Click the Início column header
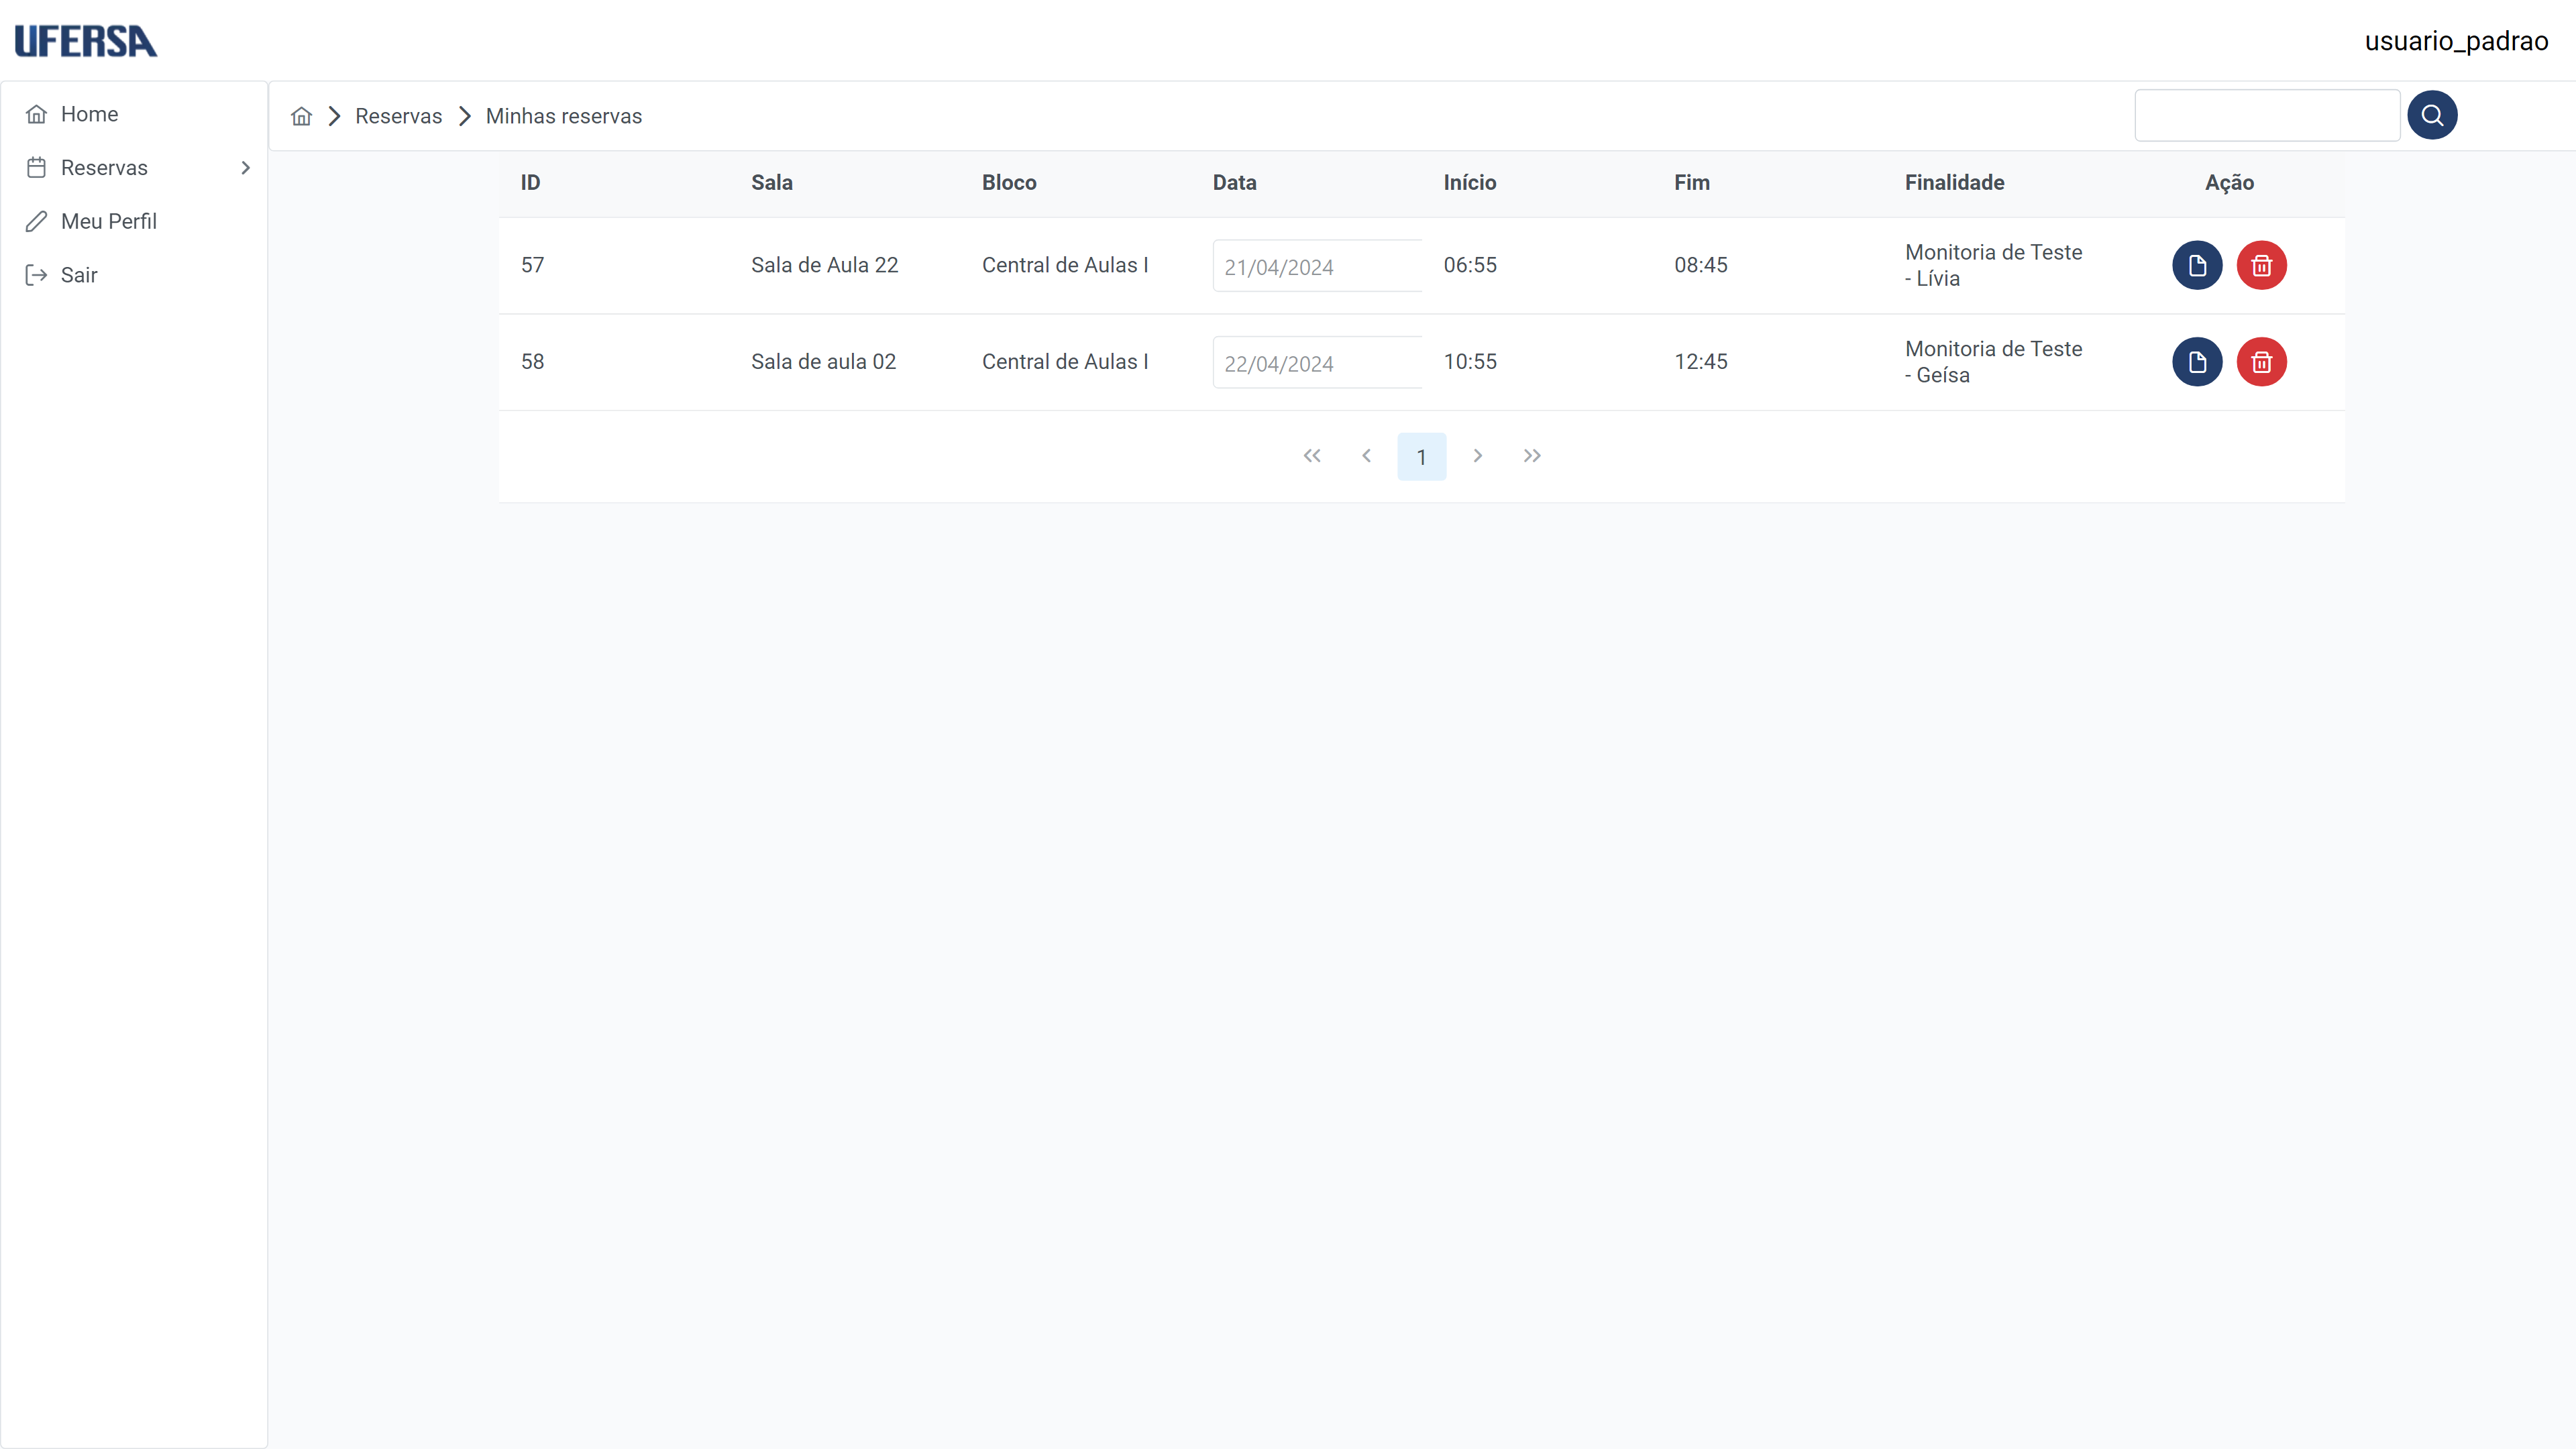 tap(1470, 183)
